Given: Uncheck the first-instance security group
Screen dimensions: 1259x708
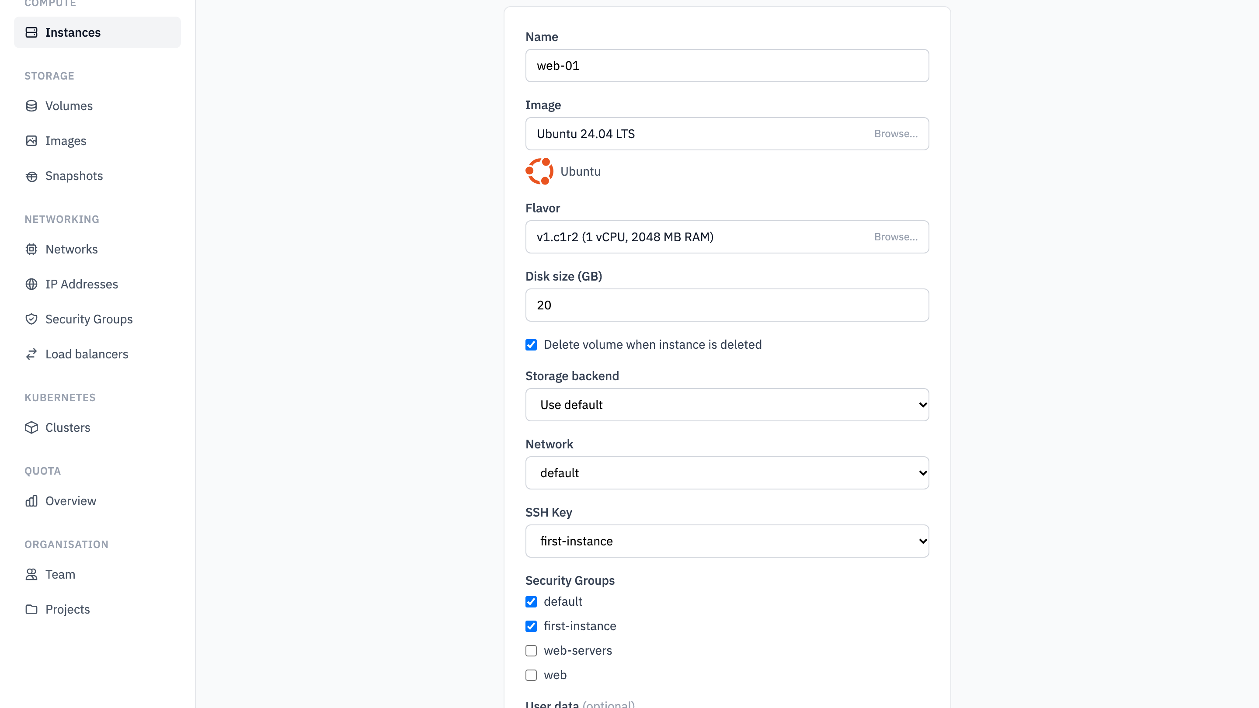Looking at the screenshot, I should coord(531,626).
